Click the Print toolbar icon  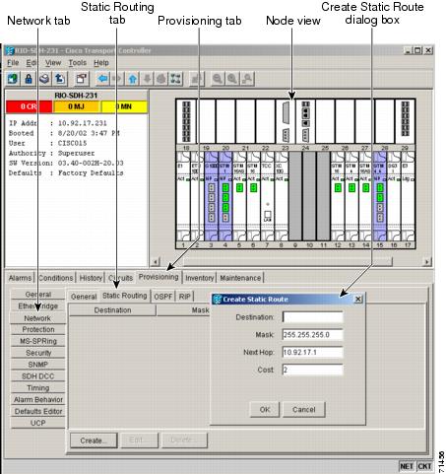pyautogui.click(x=44, y=79)
